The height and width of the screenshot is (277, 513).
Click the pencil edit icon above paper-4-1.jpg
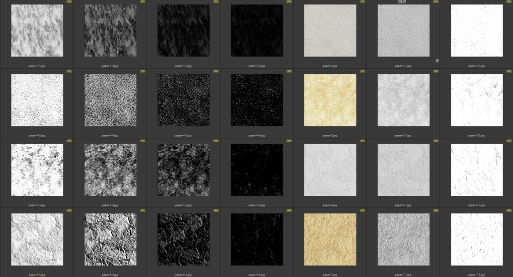coord(404,2)
